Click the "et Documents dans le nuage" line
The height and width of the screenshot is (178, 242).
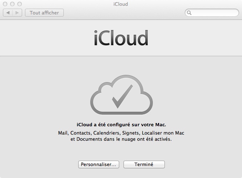click(121, 139)
